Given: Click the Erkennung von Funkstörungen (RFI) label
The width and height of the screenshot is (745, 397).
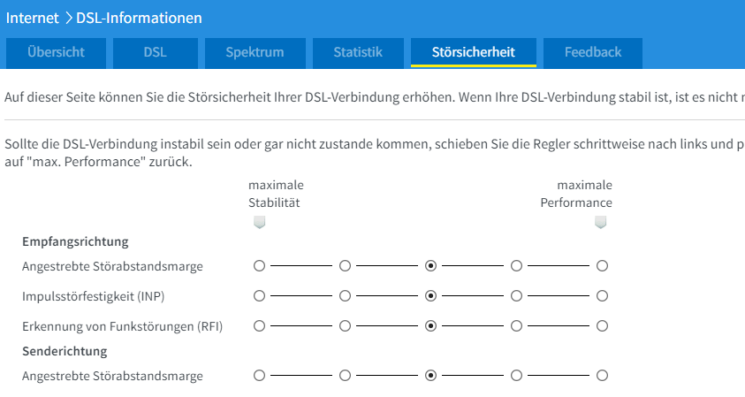Looking at the screenshot, I should point(122,326).
